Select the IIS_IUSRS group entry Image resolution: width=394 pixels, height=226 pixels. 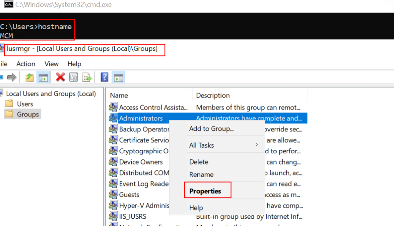pyautogui.click(x=133, y=216)
